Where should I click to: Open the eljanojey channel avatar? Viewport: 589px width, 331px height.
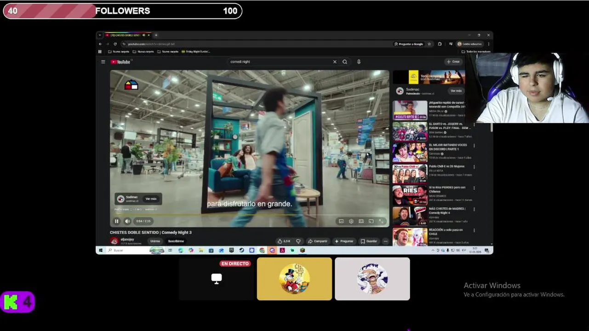pyautogui.click(x=114, y=241)
